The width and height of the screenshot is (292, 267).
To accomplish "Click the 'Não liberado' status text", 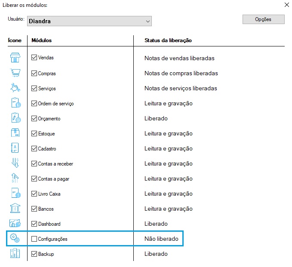I will pyautogui.click(x=161, y=239).
